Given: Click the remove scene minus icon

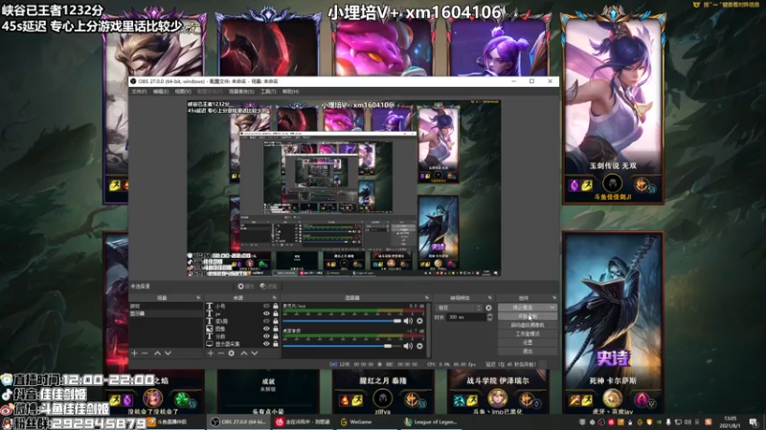Looking at the screenshot, I should [x=145, y=353].
